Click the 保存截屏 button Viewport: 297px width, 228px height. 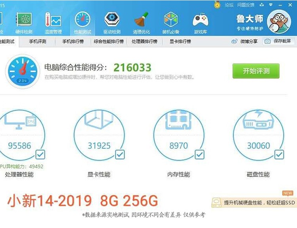point(279,41)
